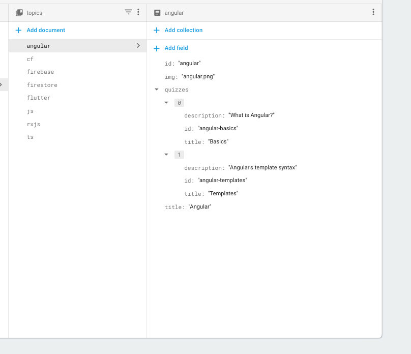Open the topics panel overflow menu

tap(138, 12)
